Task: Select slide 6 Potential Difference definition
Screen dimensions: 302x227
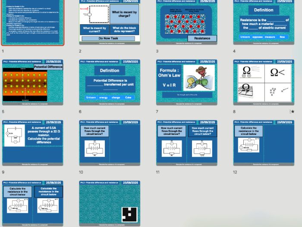Action: click(110, 82)
